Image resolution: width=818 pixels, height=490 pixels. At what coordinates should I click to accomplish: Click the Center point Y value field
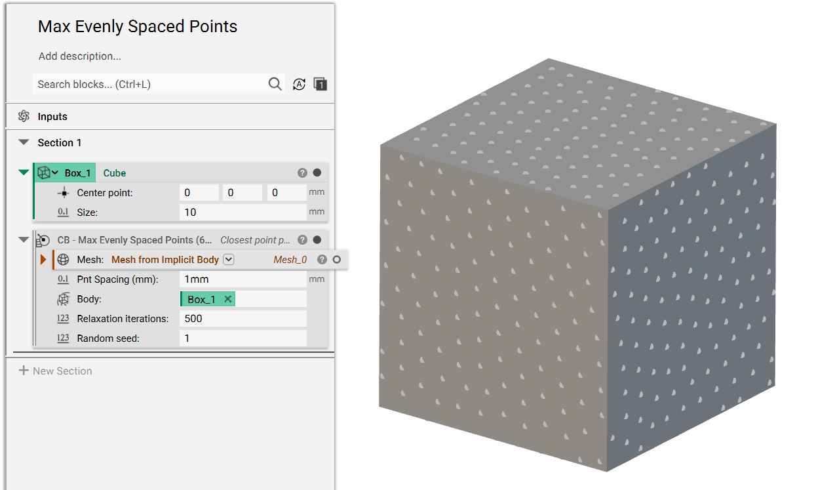click(243, 193)
